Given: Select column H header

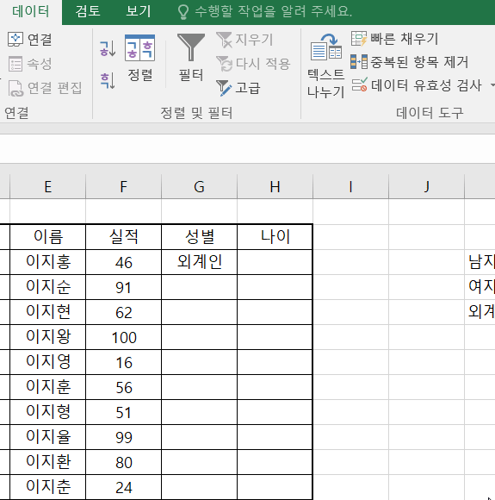Looking at the screenshot, I should (275, 186).
